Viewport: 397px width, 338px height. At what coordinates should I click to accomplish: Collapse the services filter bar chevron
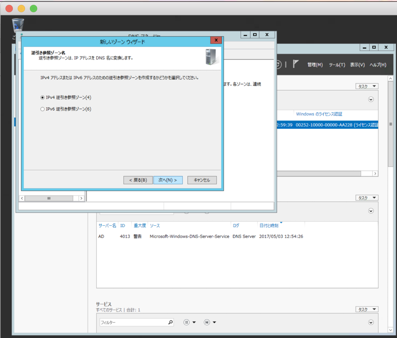[x=371, y=323]
